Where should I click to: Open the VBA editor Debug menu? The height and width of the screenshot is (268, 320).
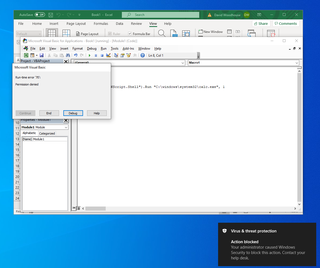92,49
